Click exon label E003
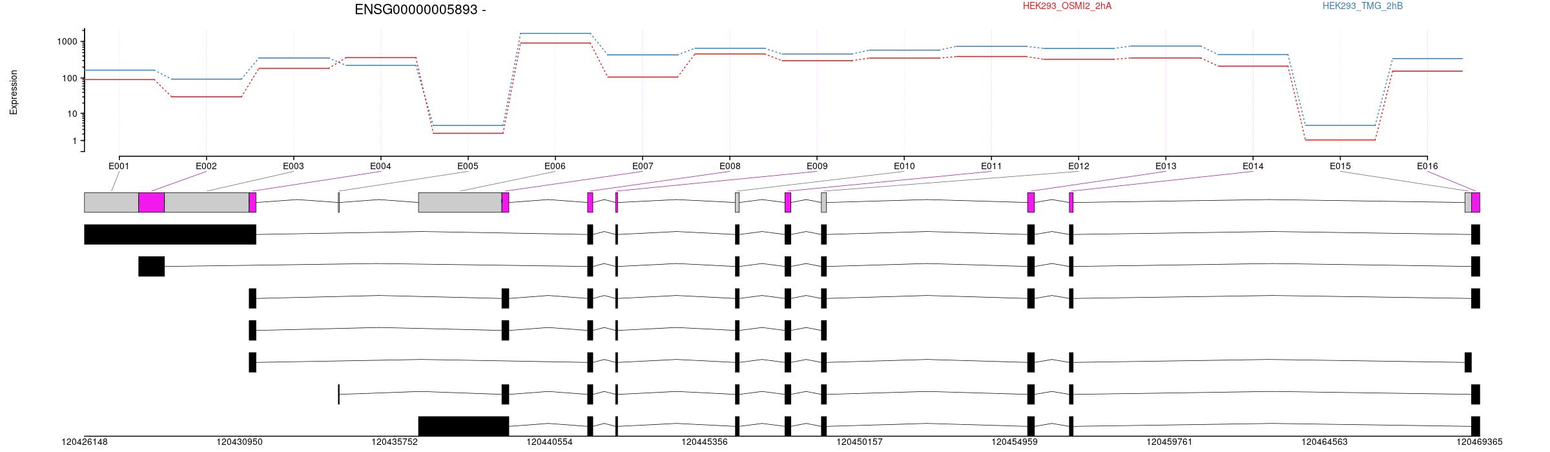1550x452 pixels. point(293,166)
